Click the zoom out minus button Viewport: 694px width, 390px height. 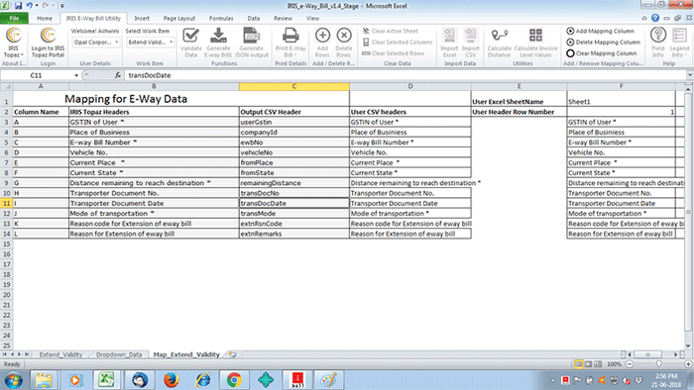point(629,364)
